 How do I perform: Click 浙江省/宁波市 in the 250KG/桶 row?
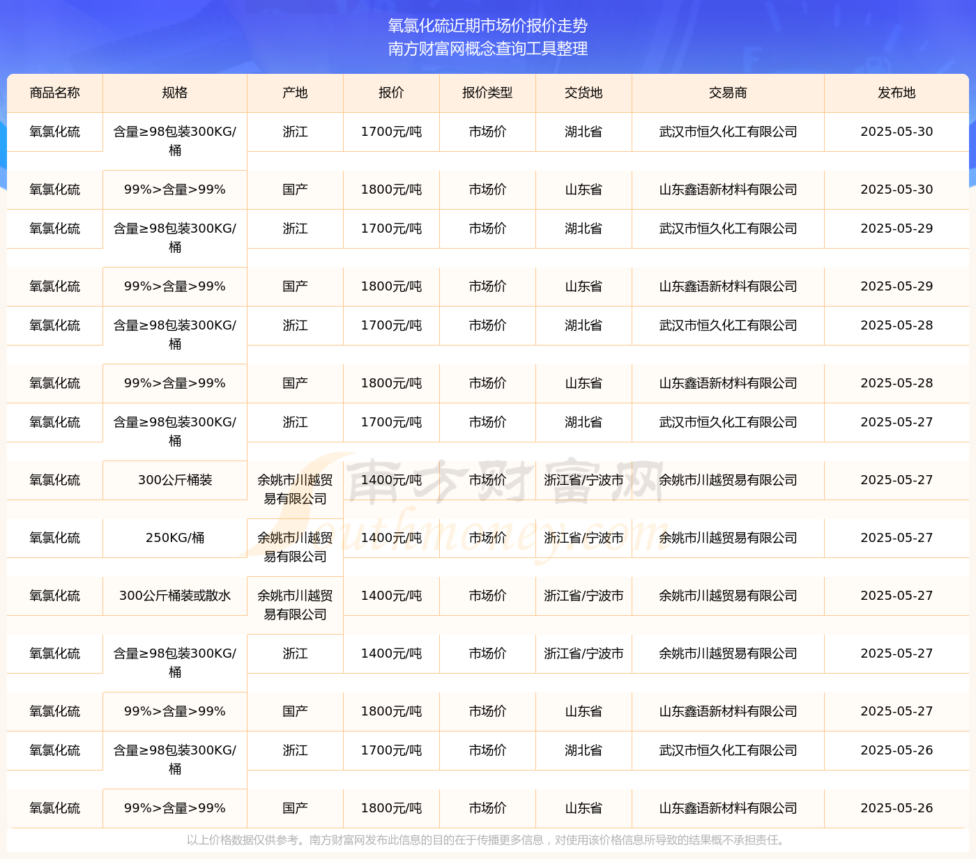tap(584, 538)
